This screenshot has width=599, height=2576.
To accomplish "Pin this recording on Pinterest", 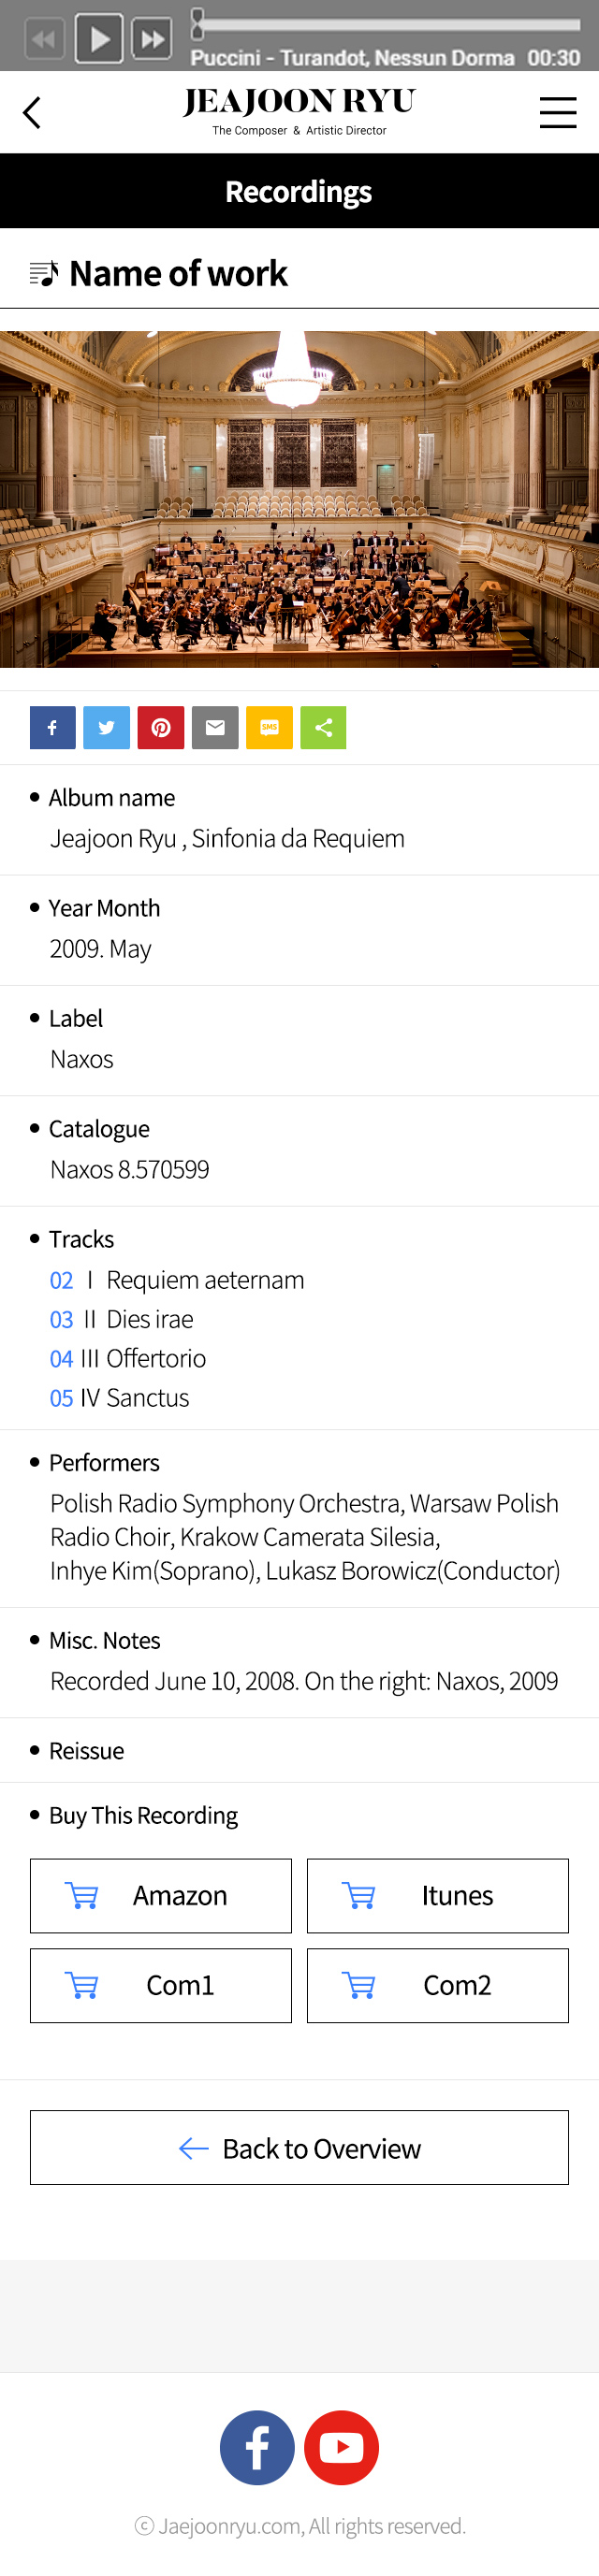I will (x=161, y=727).
